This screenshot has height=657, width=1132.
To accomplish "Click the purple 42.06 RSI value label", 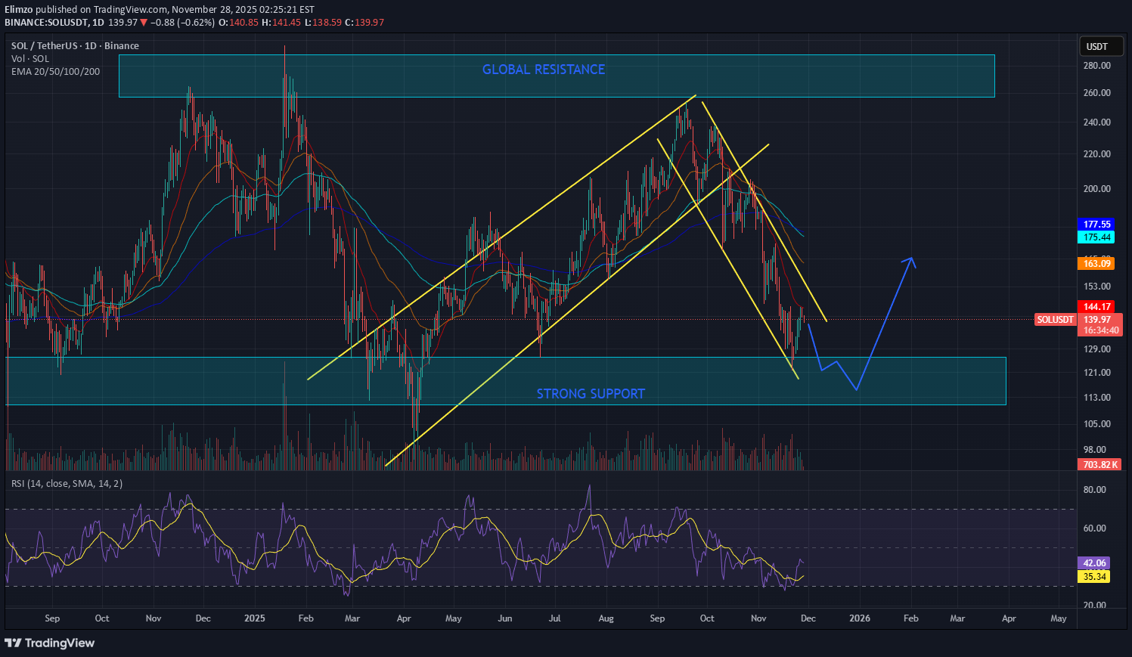I will (1095, 563).
